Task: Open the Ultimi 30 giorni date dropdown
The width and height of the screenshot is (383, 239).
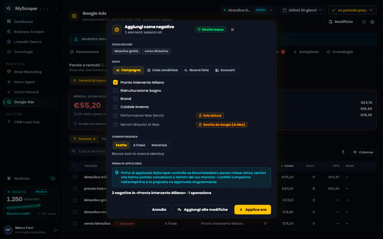Action: point(302,10)
